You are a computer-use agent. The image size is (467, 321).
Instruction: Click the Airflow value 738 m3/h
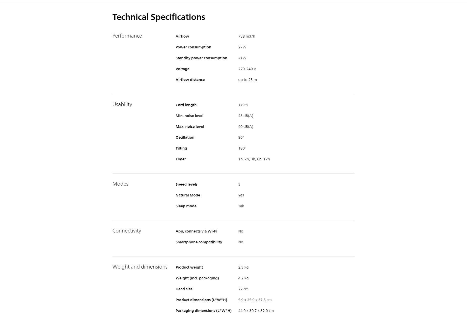click(246, 36)
